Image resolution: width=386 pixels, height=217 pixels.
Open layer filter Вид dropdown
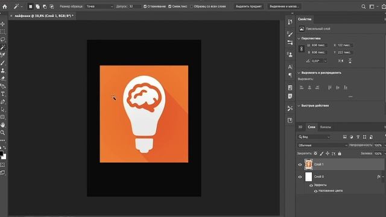(x=314, y=137)
